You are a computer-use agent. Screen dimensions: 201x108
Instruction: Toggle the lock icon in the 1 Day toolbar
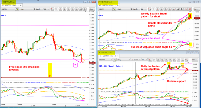coord(158,60)
